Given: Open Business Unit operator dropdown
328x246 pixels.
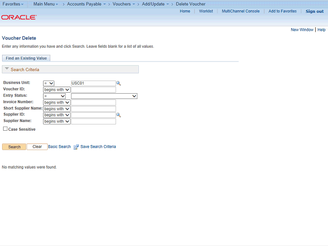Looking at the screenshot, I should pyautogui.click(x=49, y=83).
